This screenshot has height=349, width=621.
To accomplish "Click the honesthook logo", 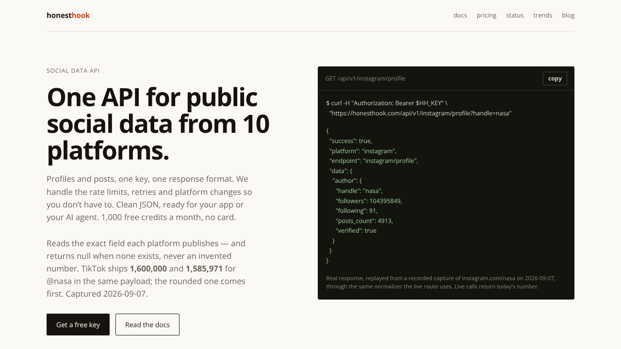I will 68,15.
